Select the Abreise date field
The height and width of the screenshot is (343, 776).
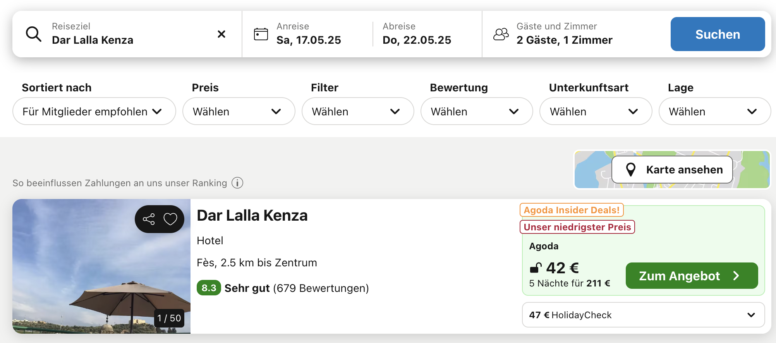point(417,34)
